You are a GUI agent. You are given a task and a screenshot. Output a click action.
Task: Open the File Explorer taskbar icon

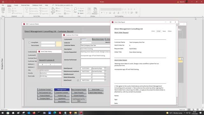76,113
